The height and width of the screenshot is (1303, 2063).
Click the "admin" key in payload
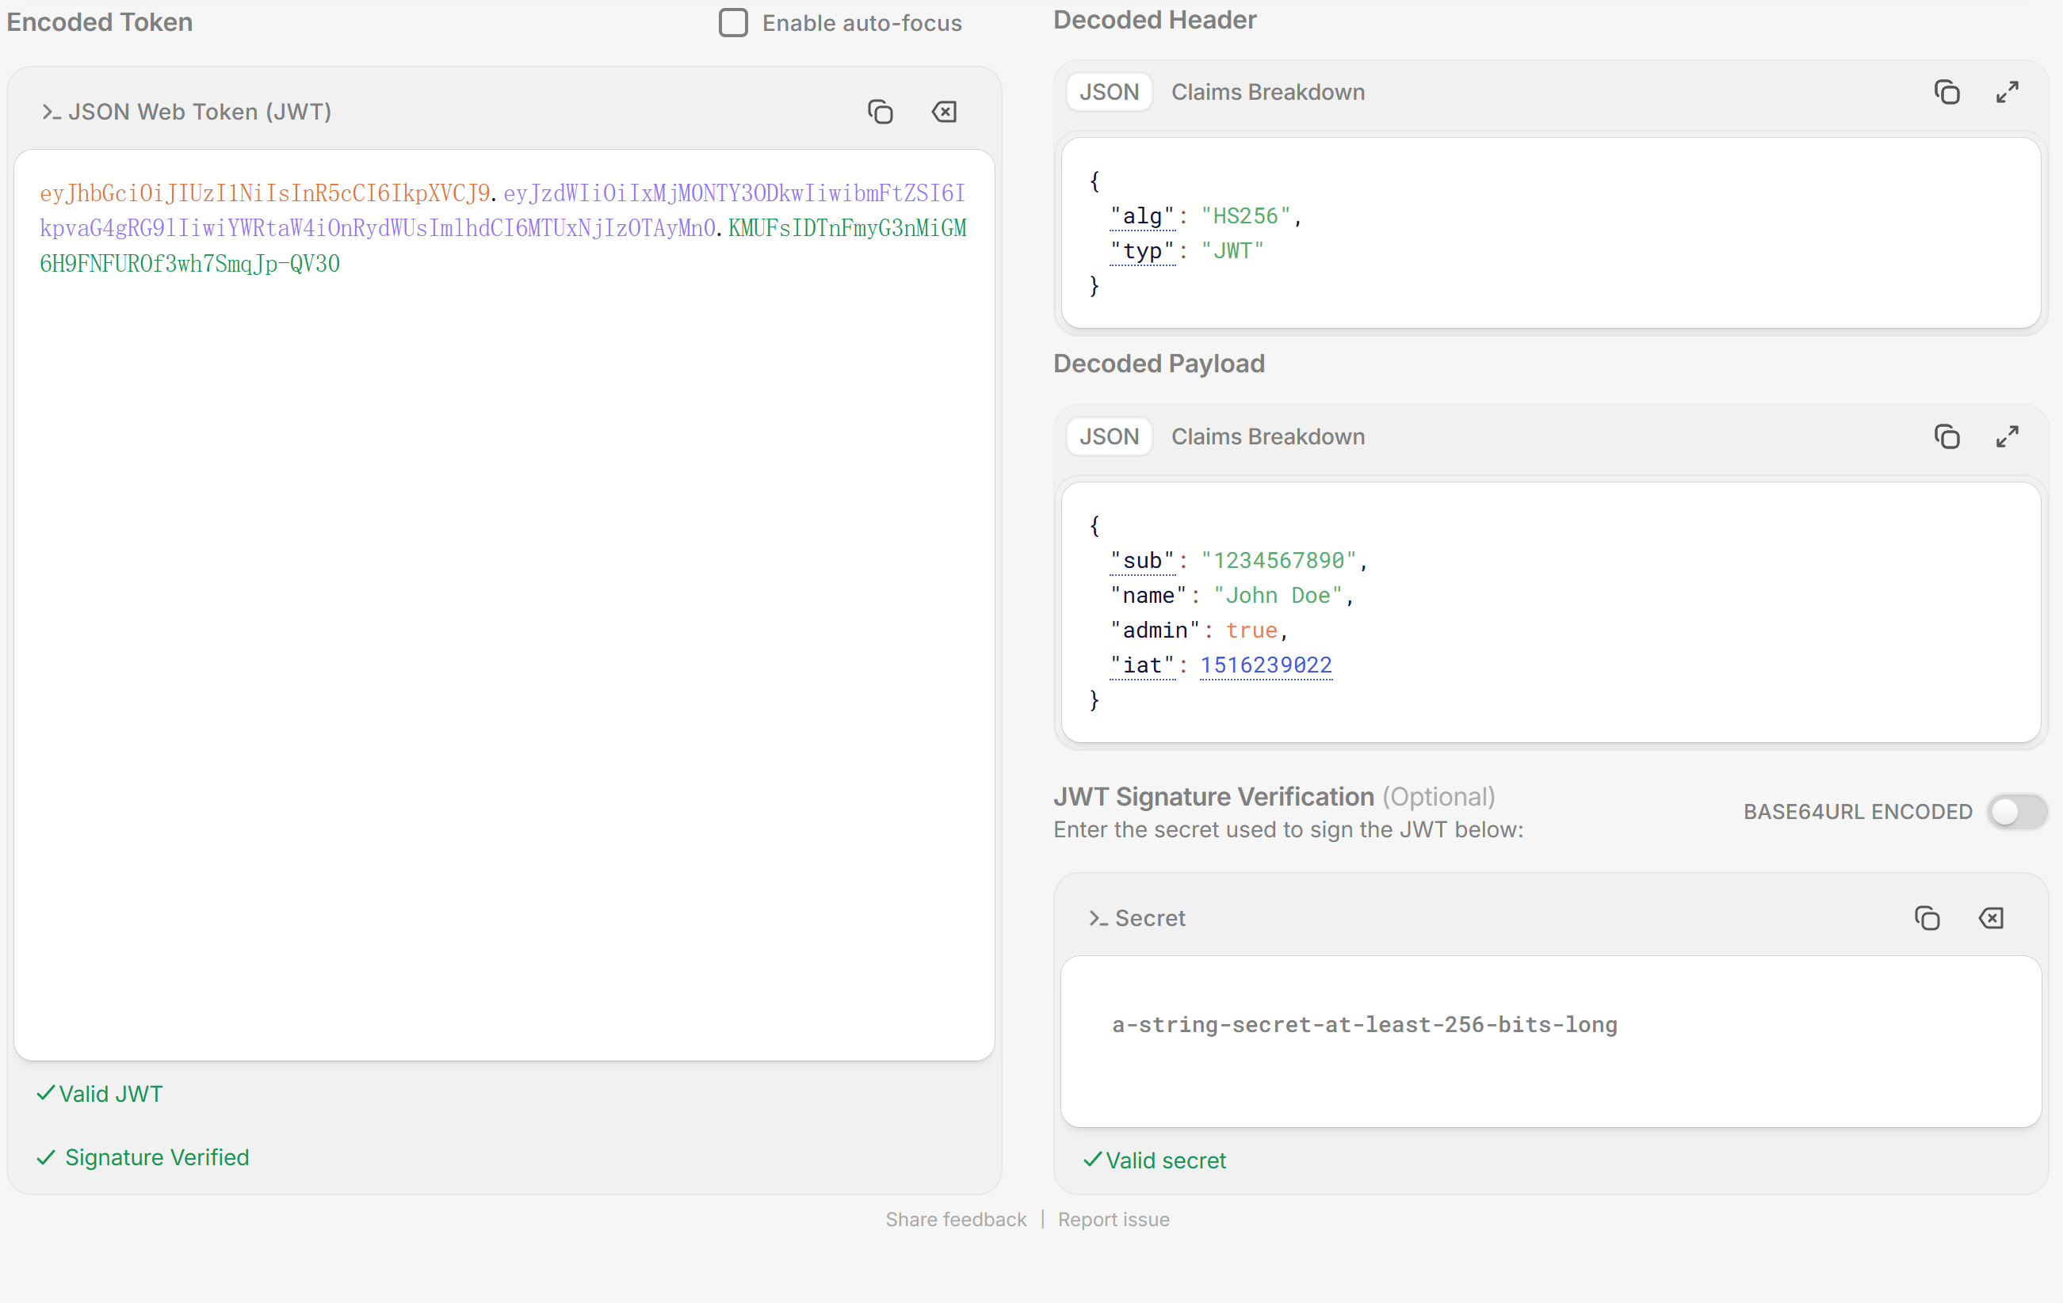pos(1155,631)
